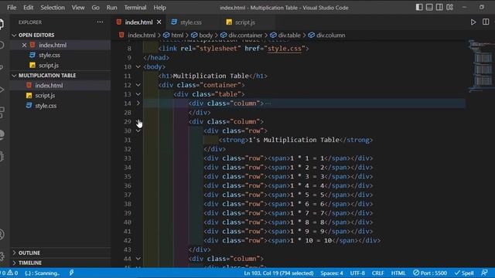Fold the container div on line 12
Viewport: 495px width, 278px height.
click(138, 85)
